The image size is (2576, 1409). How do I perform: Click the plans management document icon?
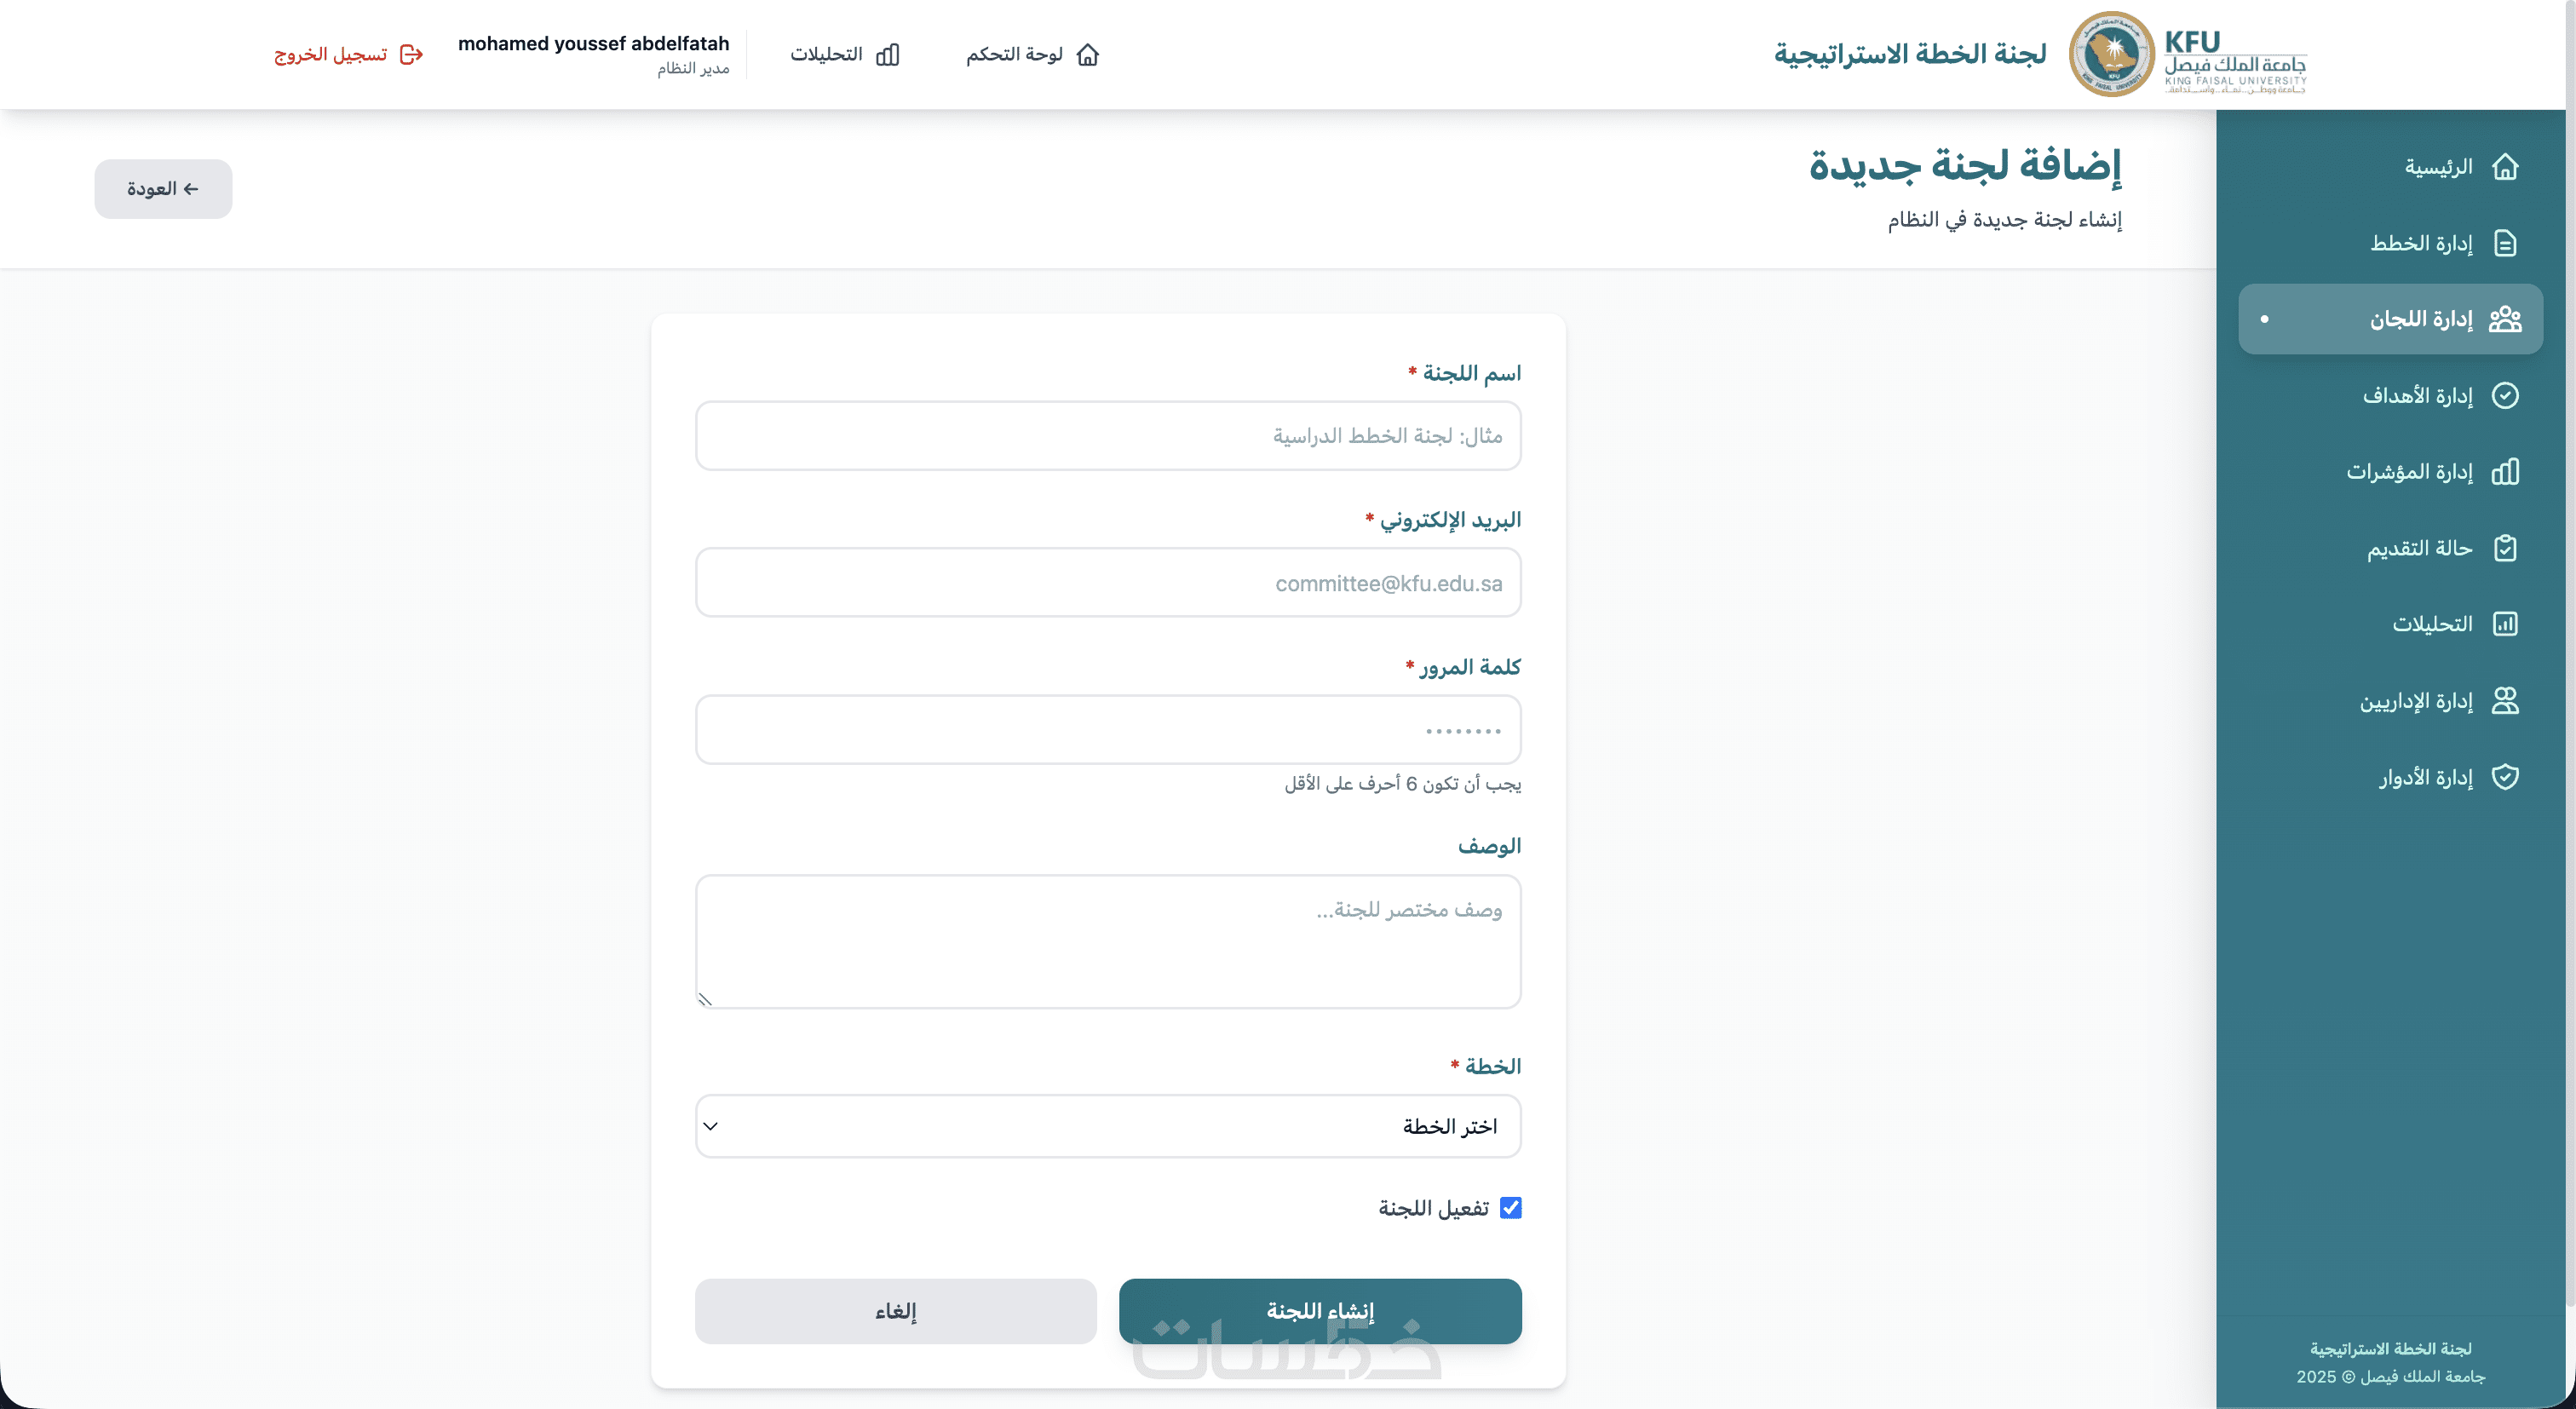pos(2504,243)
